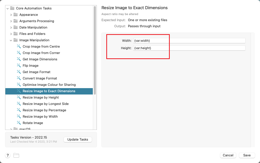
Task: Click the task list vertical scrollbar
Action: click(x=95, y=50)
